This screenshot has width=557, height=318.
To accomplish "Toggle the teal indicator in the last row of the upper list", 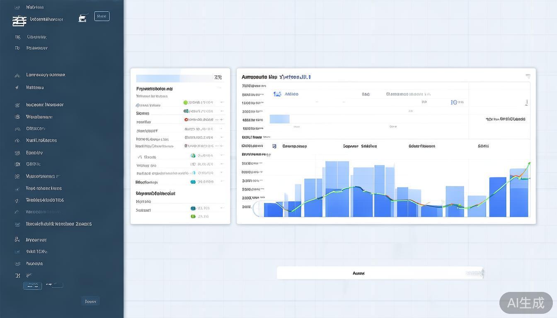I will click(x=193, y=182).
